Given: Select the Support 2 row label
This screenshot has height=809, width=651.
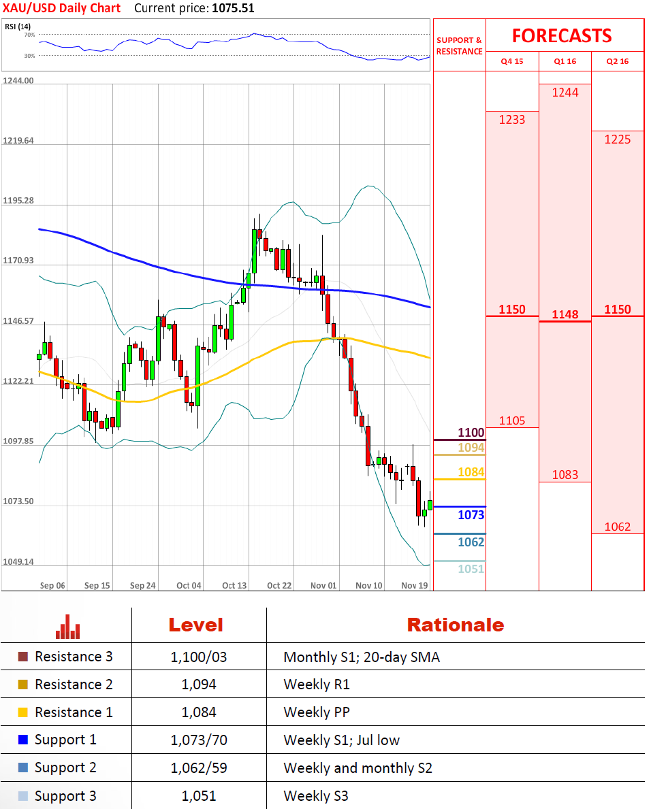Looking at the screenshot, I should (x=65, y=767).
